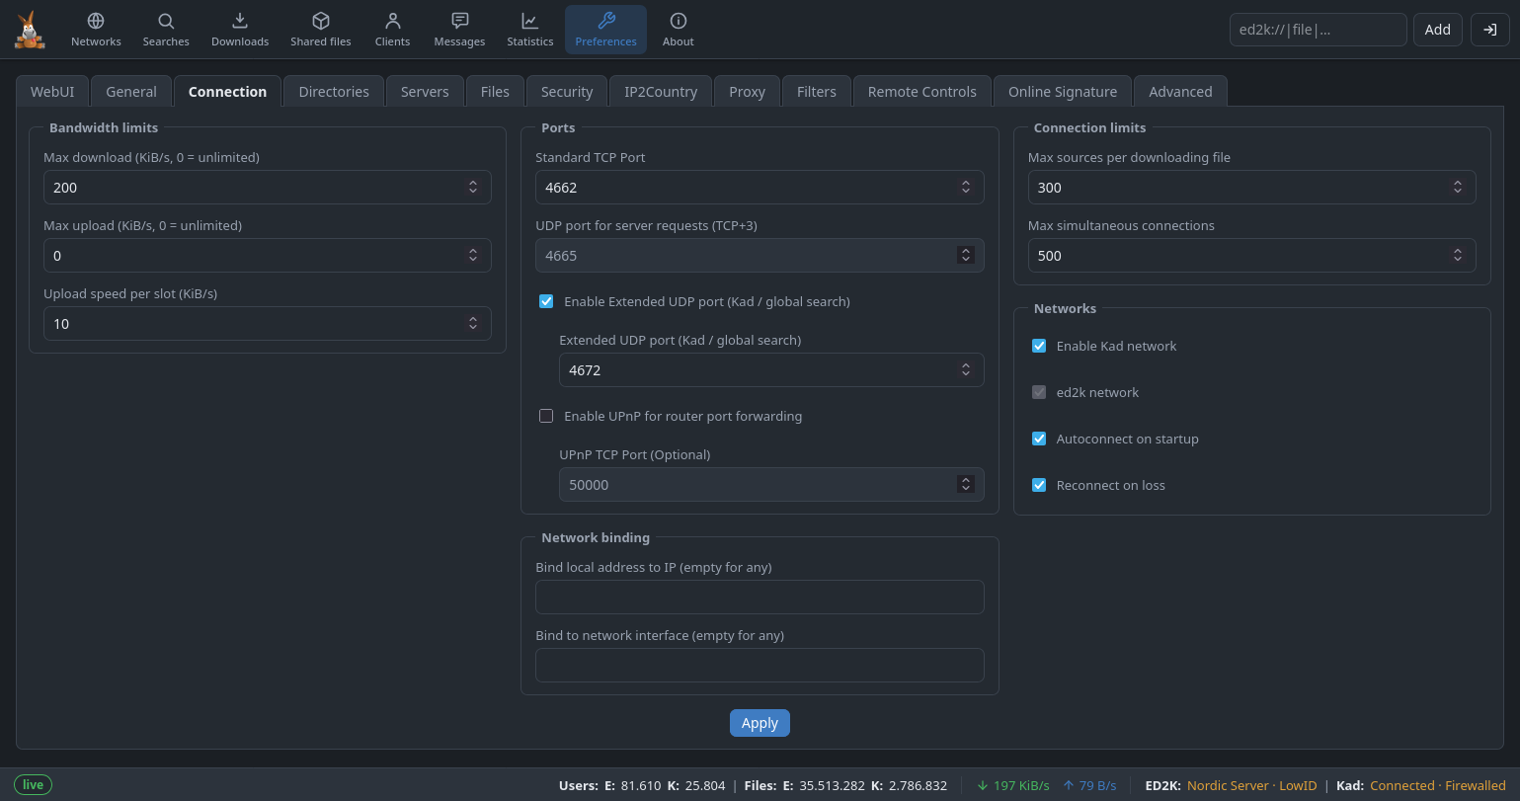Click the Upload speed per slot stepper
1520x801 pixels.
point(473,323)
